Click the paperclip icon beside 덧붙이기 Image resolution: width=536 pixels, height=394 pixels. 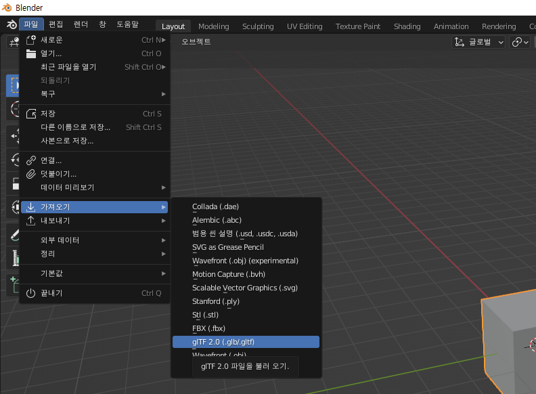[x=31, y=174]
